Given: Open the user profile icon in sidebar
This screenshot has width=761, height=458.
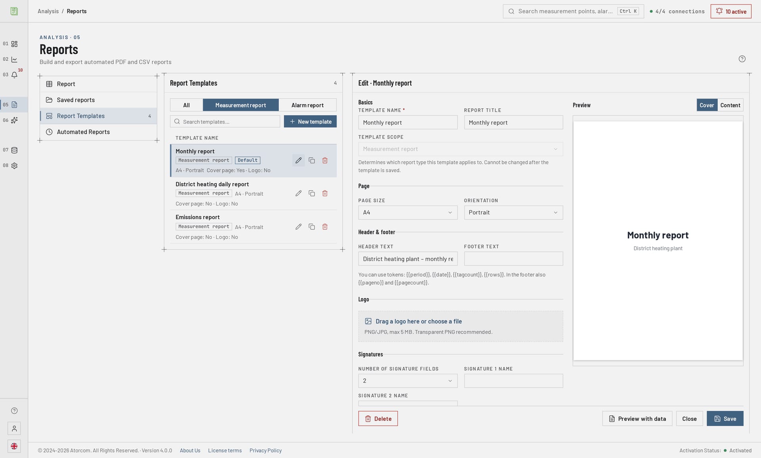Looking at the screenshot, I should [14, 428].
